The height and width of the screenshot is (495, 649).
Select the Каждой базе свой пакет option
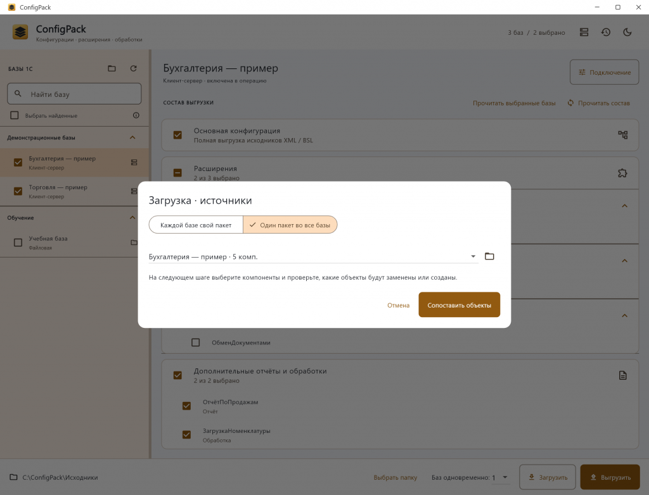click(x=196, y=225)
